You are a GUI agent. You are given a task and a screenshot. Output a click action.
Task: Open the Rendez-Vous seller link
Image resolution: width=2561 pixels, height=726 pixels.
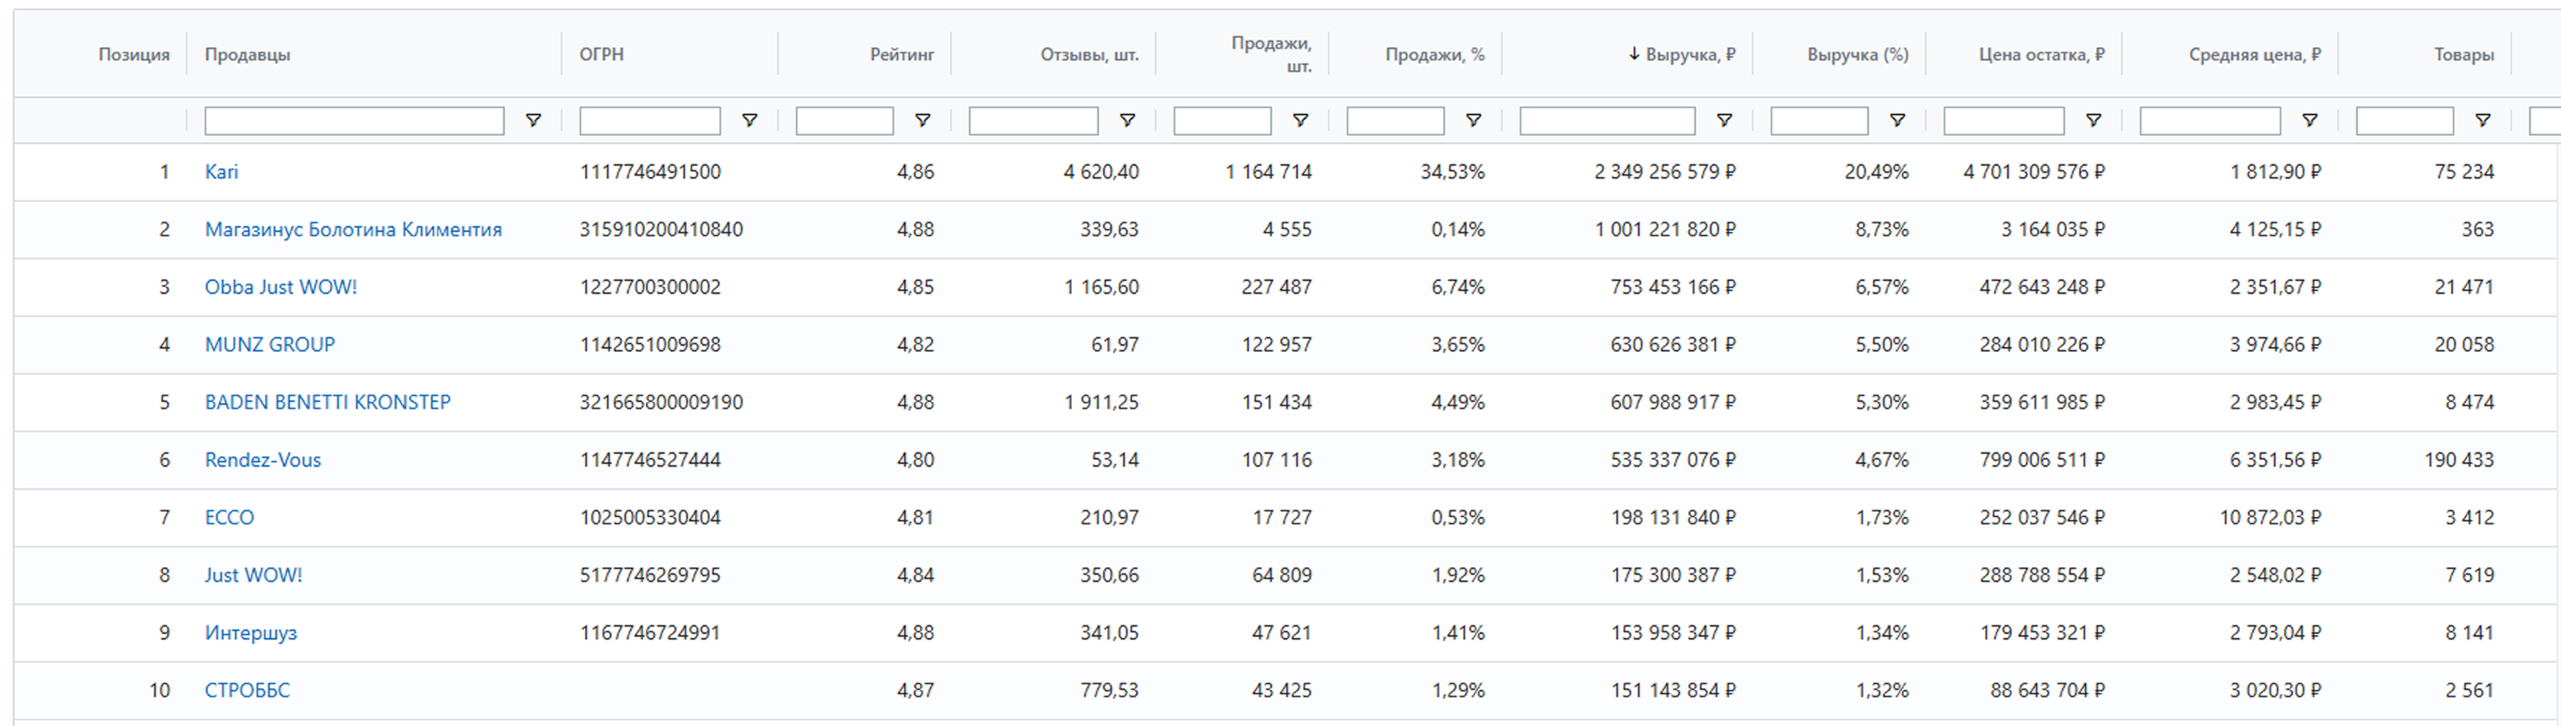pos(262,460)
